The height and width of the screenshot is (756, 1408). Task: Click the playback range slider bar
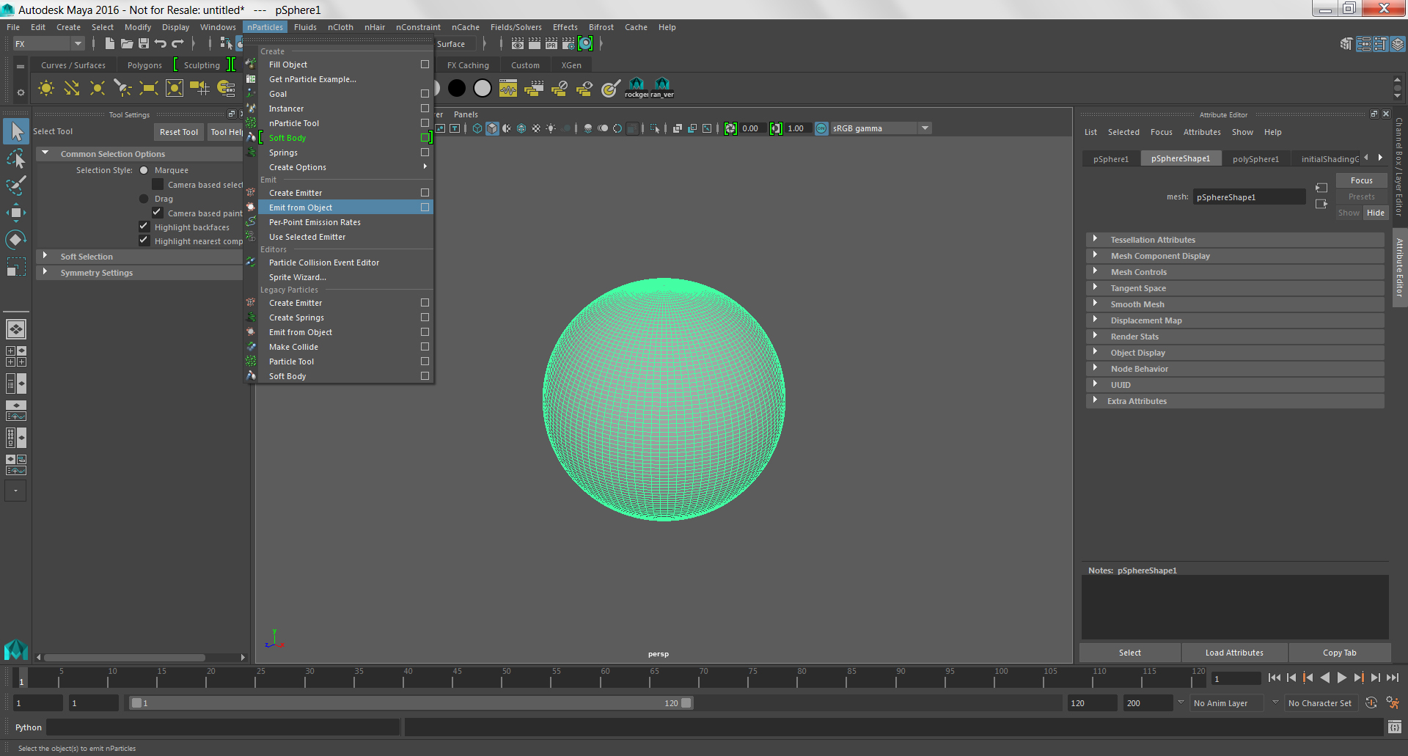tap(411, 703)
